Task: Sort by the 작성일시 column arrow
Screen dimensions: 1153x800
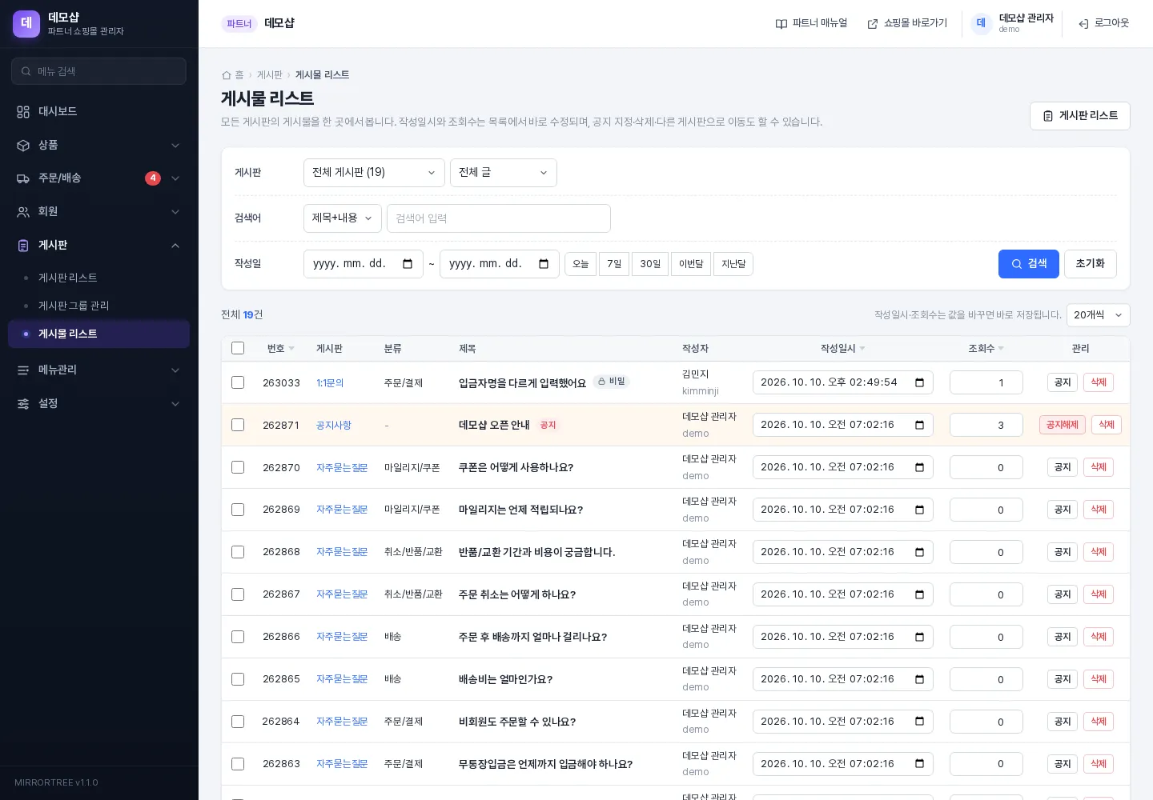Action: click(x=862, y=349)
